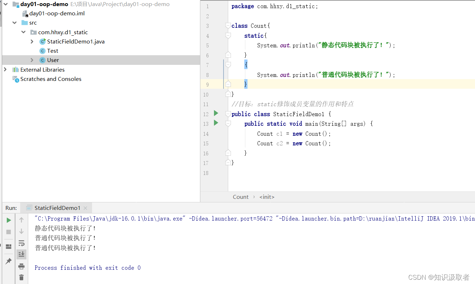The height and width of the screenshot is (284, 475).
Task: Click the External Libraries icon
Action: [x=16, y=69]
